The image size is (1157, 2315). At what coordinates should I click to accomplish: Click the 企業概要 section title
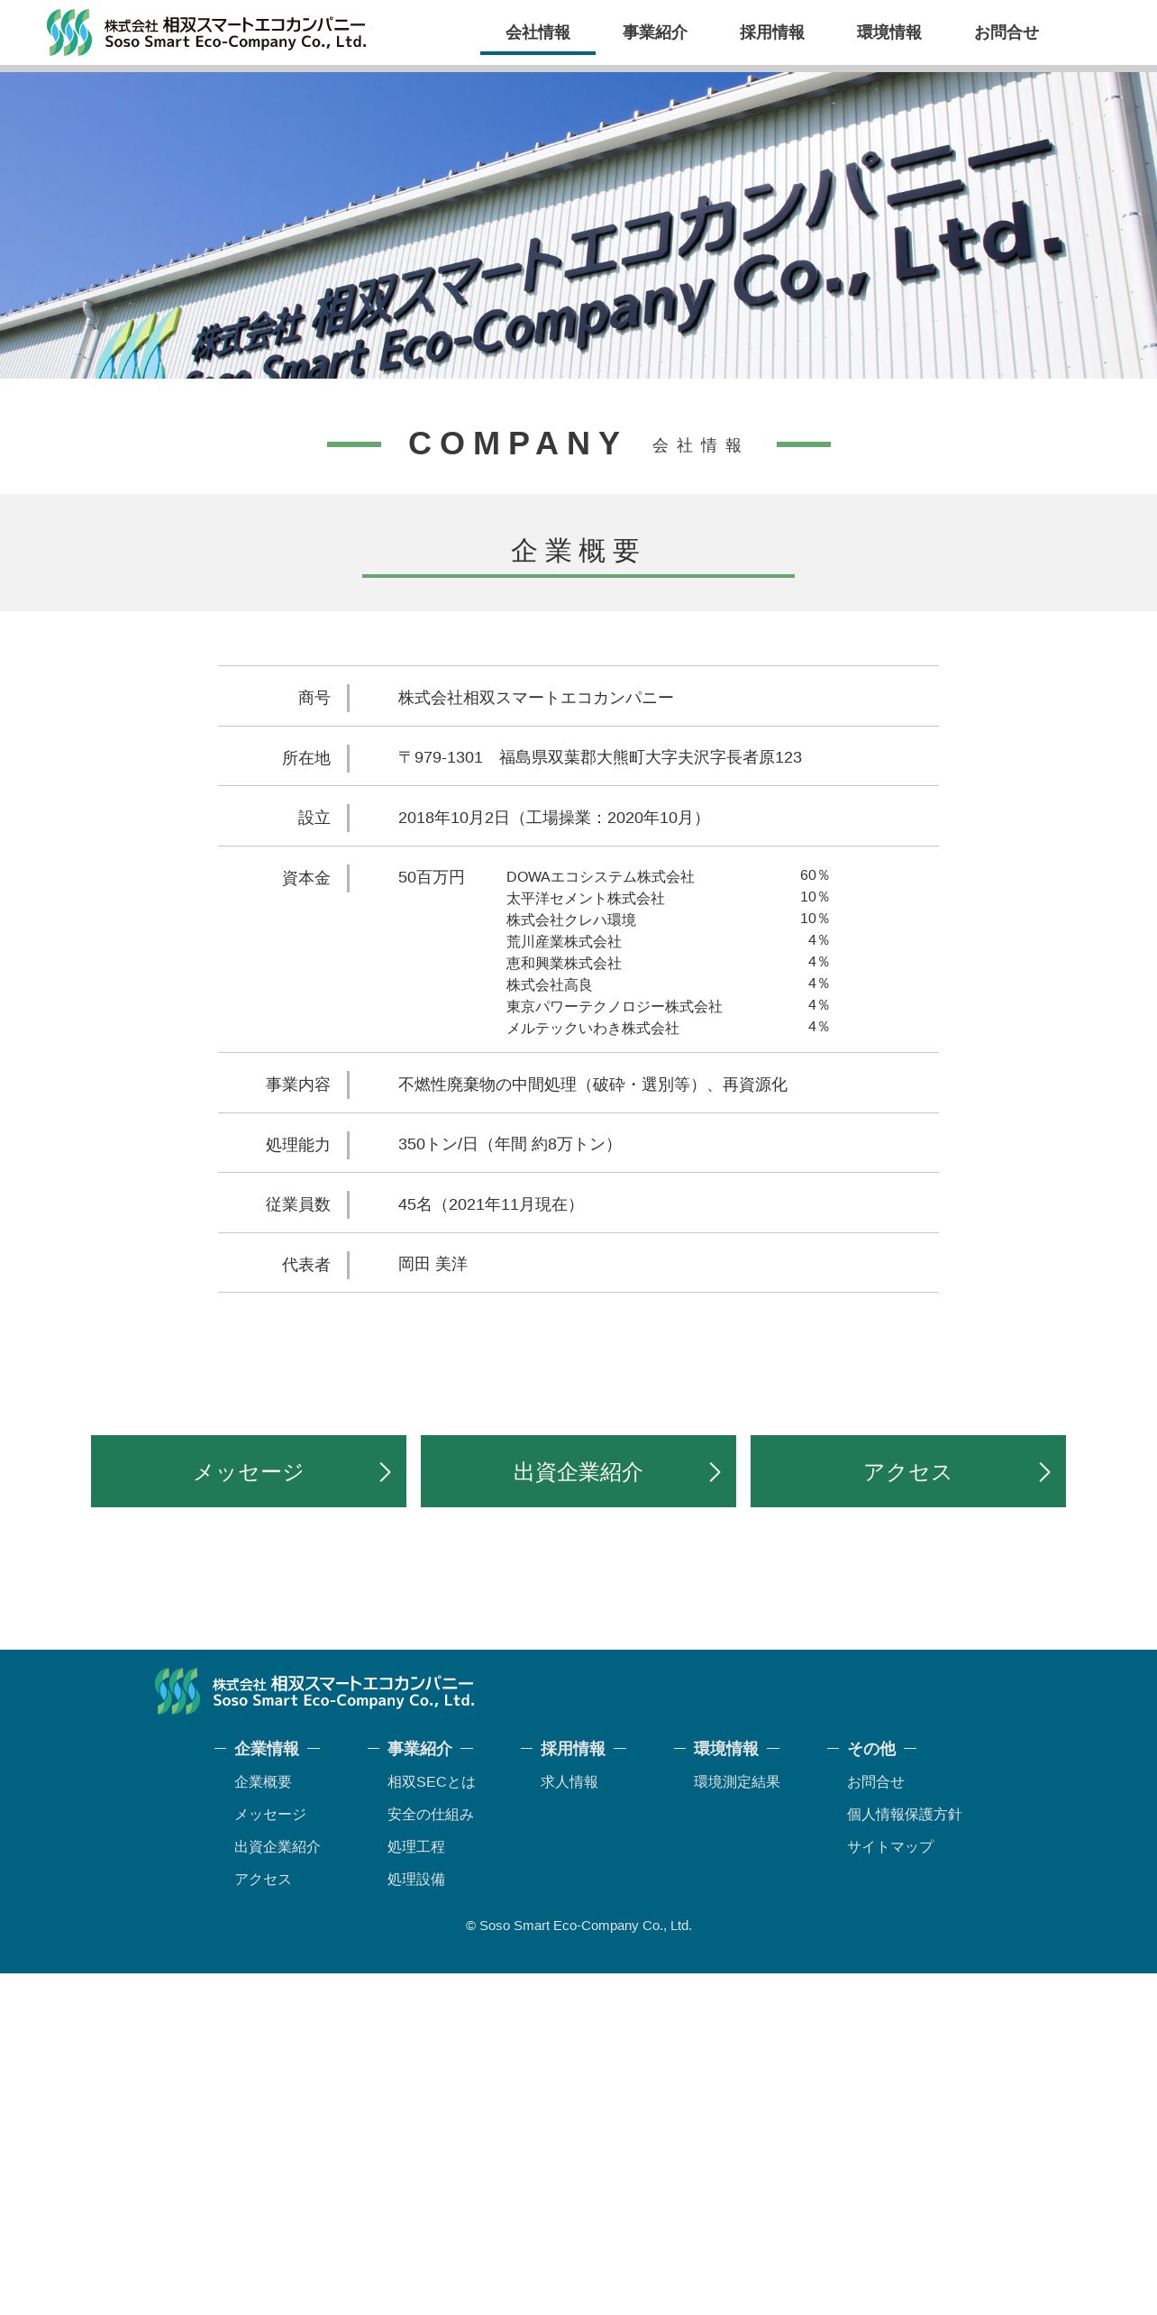[x=577, y=551]
